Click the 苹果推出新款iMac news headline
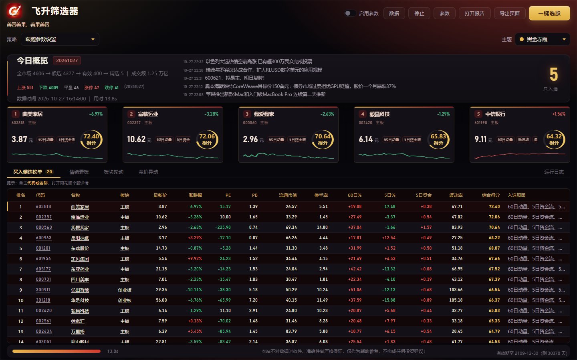This screenshot has height=360, width=577. [x=266, y=94]
